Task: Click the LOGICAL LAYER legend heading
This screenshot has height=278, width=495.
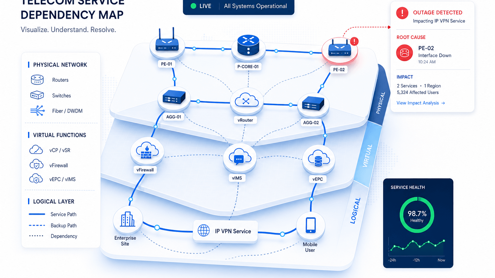Action: click(x=53, y=201)
